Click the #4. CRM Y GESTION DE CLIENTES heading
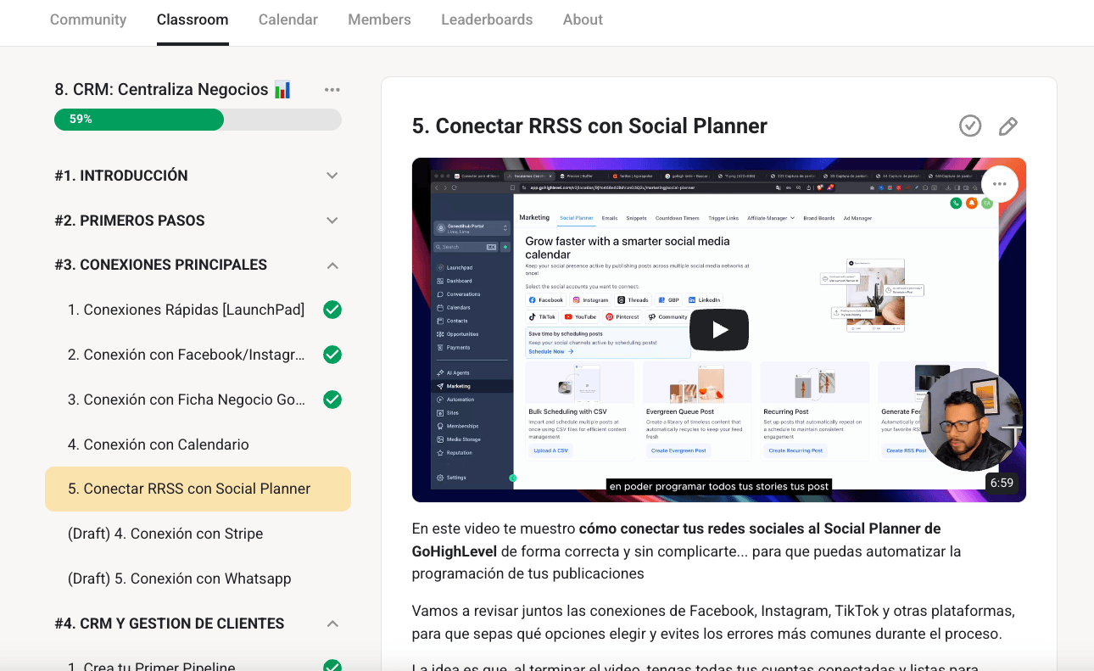 [x=170, y=623]
